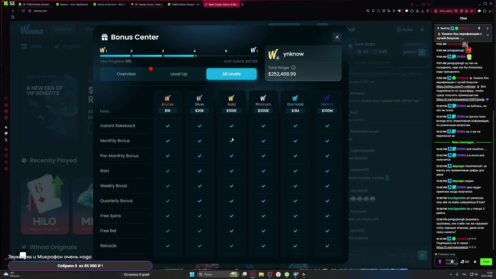Click the Bonus Center gift icon

pos(104,37)
